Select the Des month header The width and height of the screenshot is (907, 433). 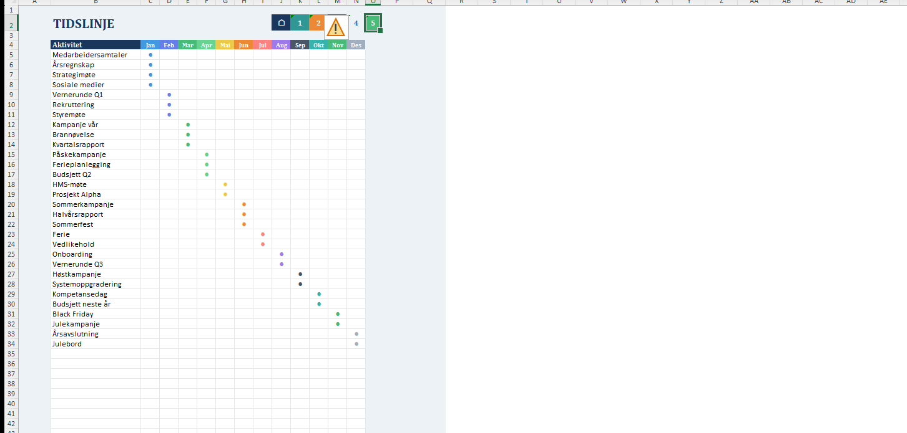click(356, 45)
